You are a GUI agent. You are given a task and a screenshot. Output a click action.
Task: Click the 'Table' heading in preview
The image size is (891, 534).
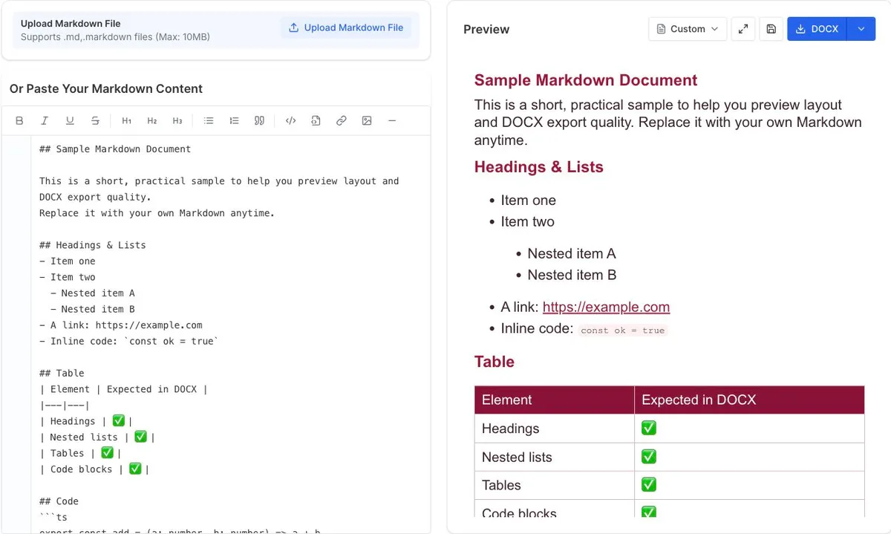pyautogui.click(x=495, y=362)
